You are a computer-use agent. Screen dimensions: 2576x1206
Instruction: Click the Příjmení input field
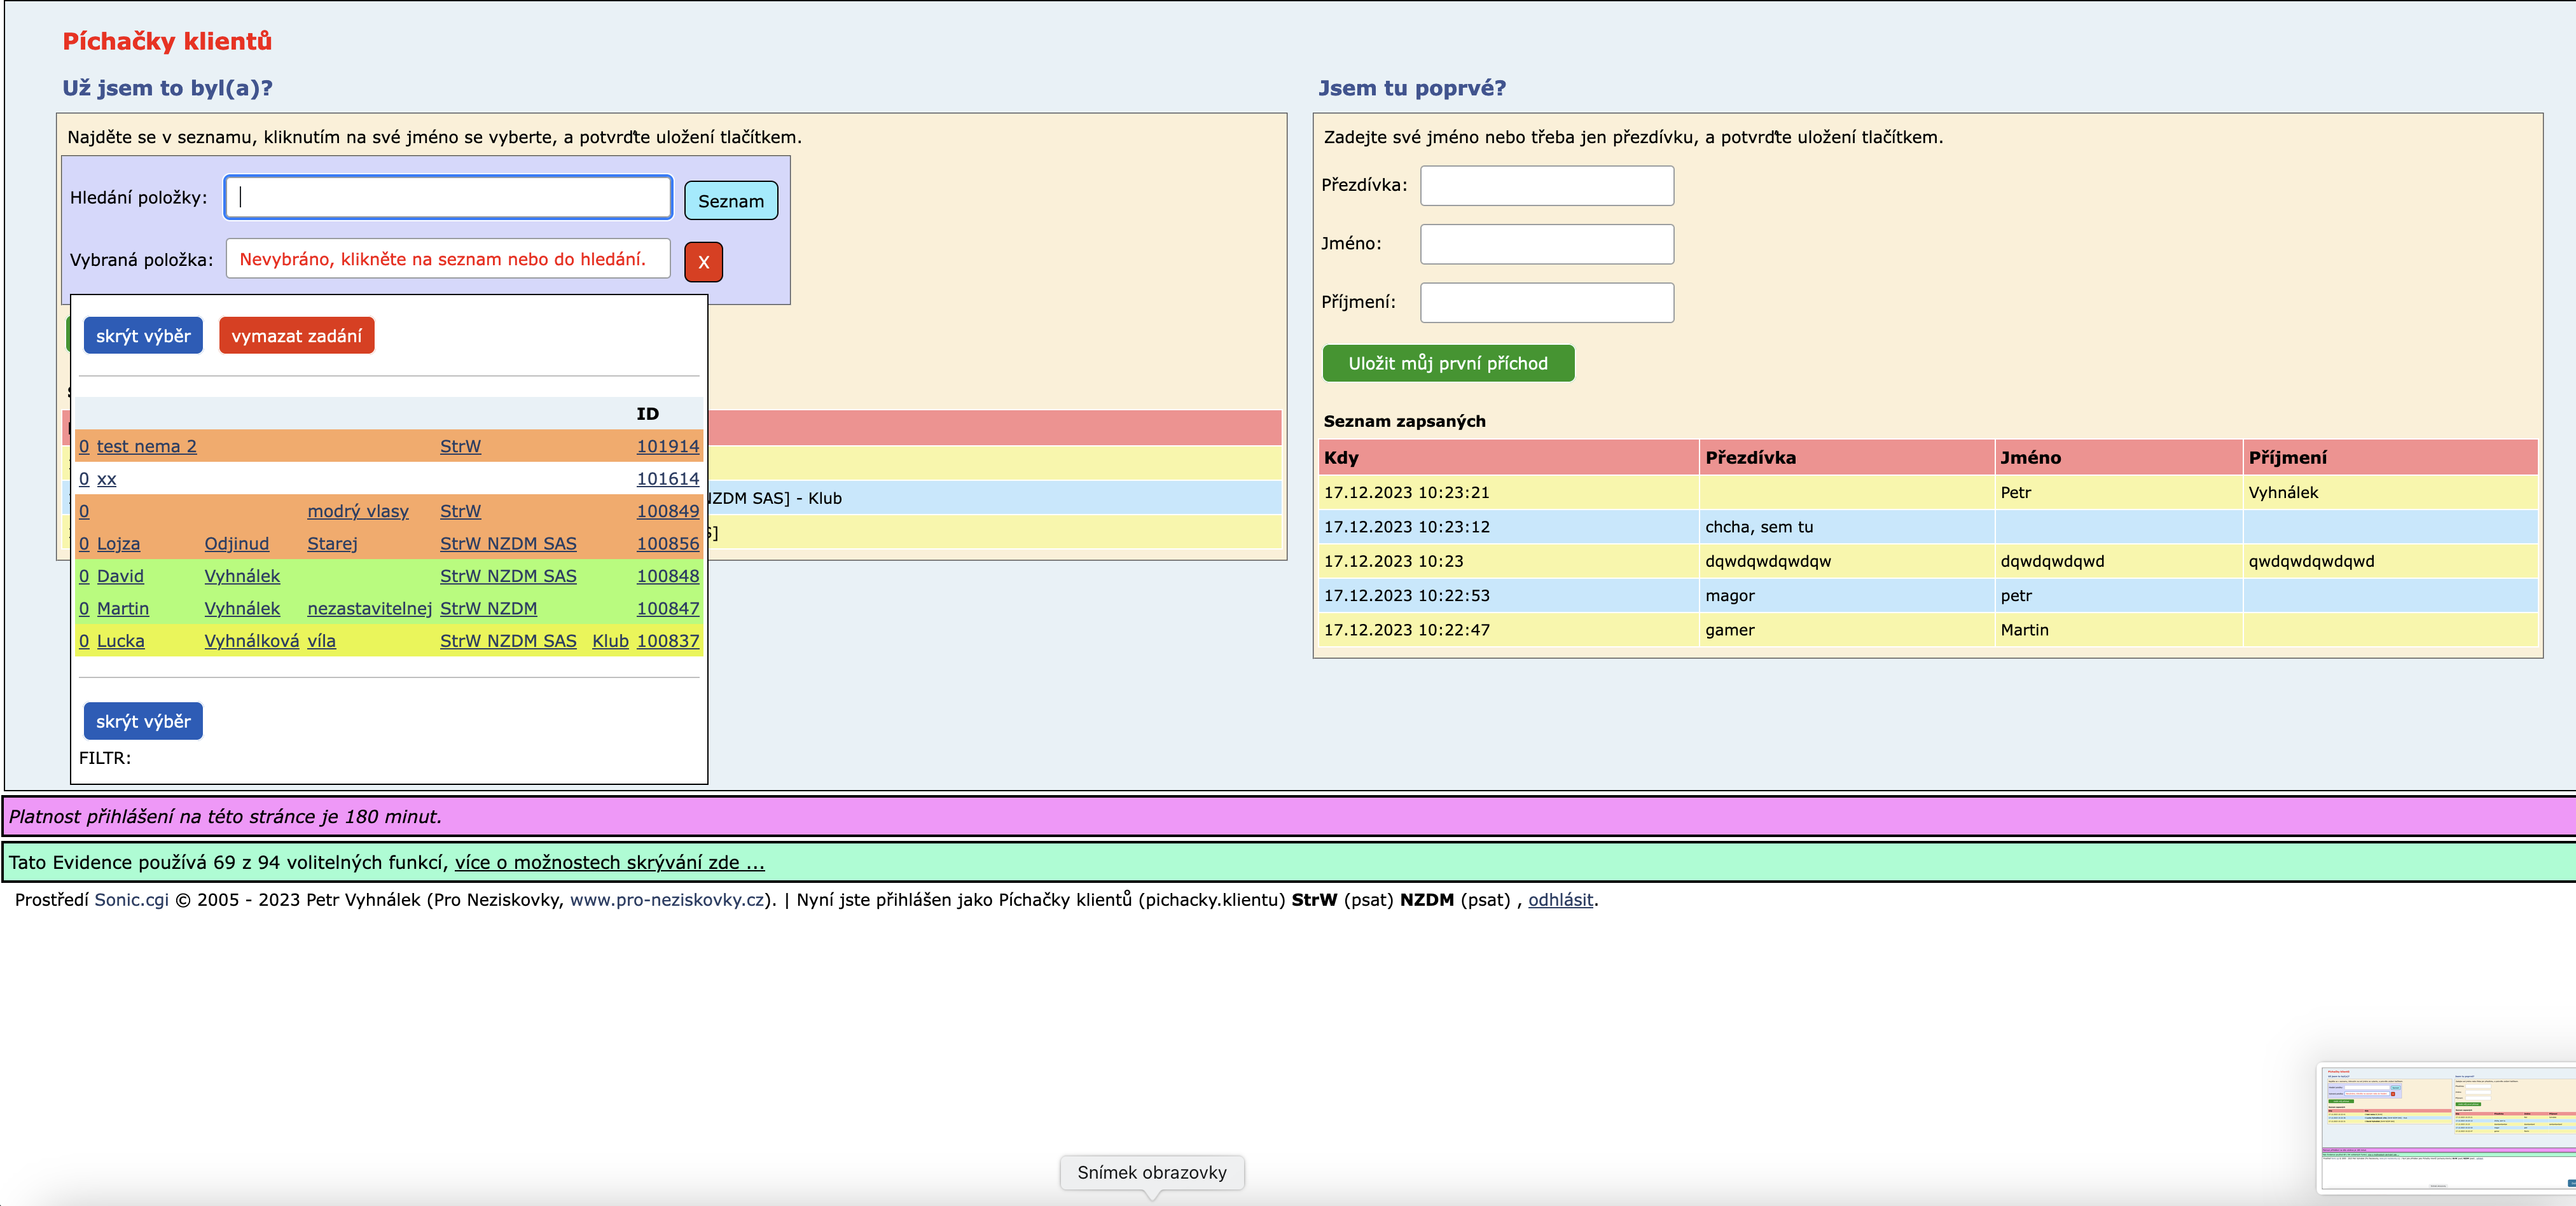[x=1546, y=303]
